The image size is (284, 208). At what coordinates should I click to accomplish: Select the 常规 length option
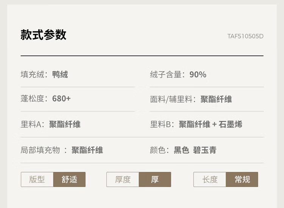[242, 179]
